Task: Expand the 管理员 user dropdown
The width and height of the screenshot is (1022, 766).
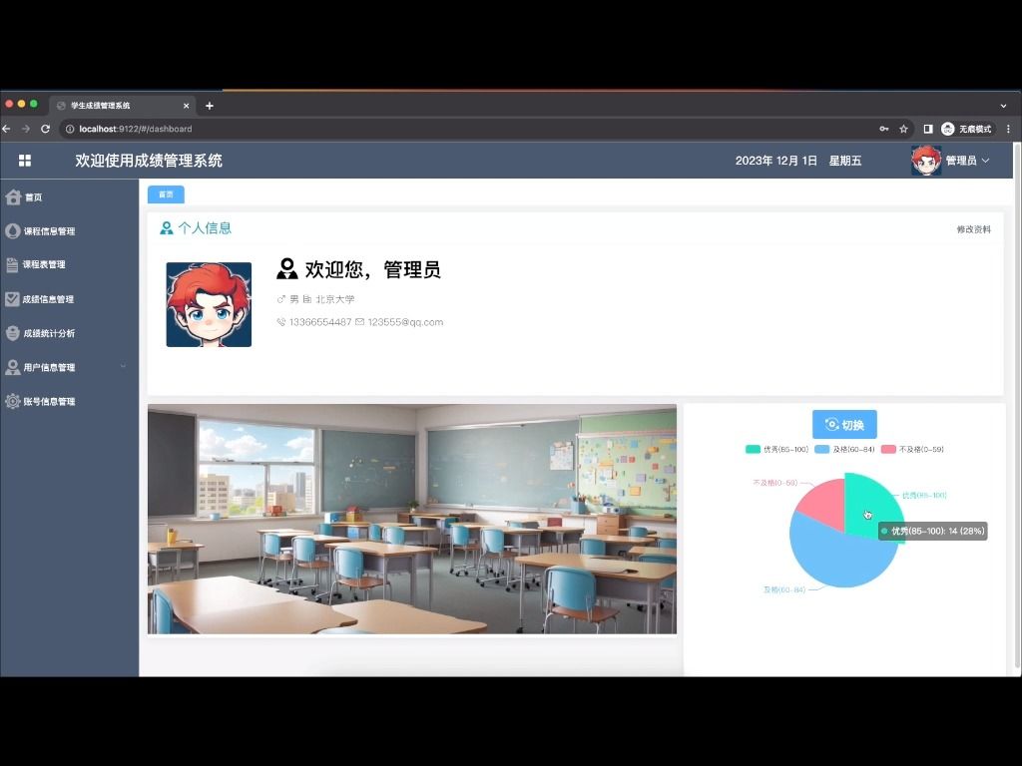Action: point(966,160)
